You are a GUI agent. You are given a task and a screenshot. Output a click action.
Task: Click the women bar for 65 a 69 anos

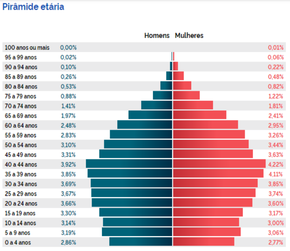[x=200, y=115]
